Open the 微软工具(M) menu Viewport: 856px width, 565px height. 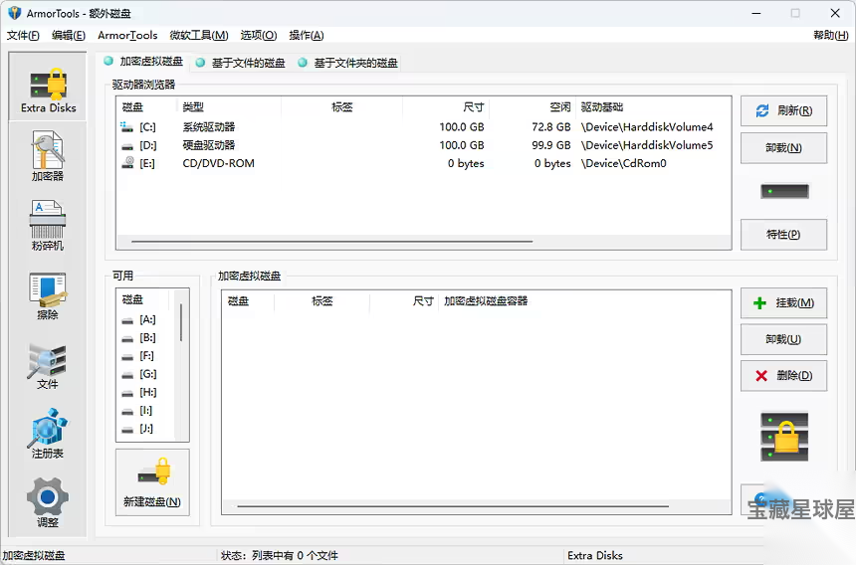[199, 35]
